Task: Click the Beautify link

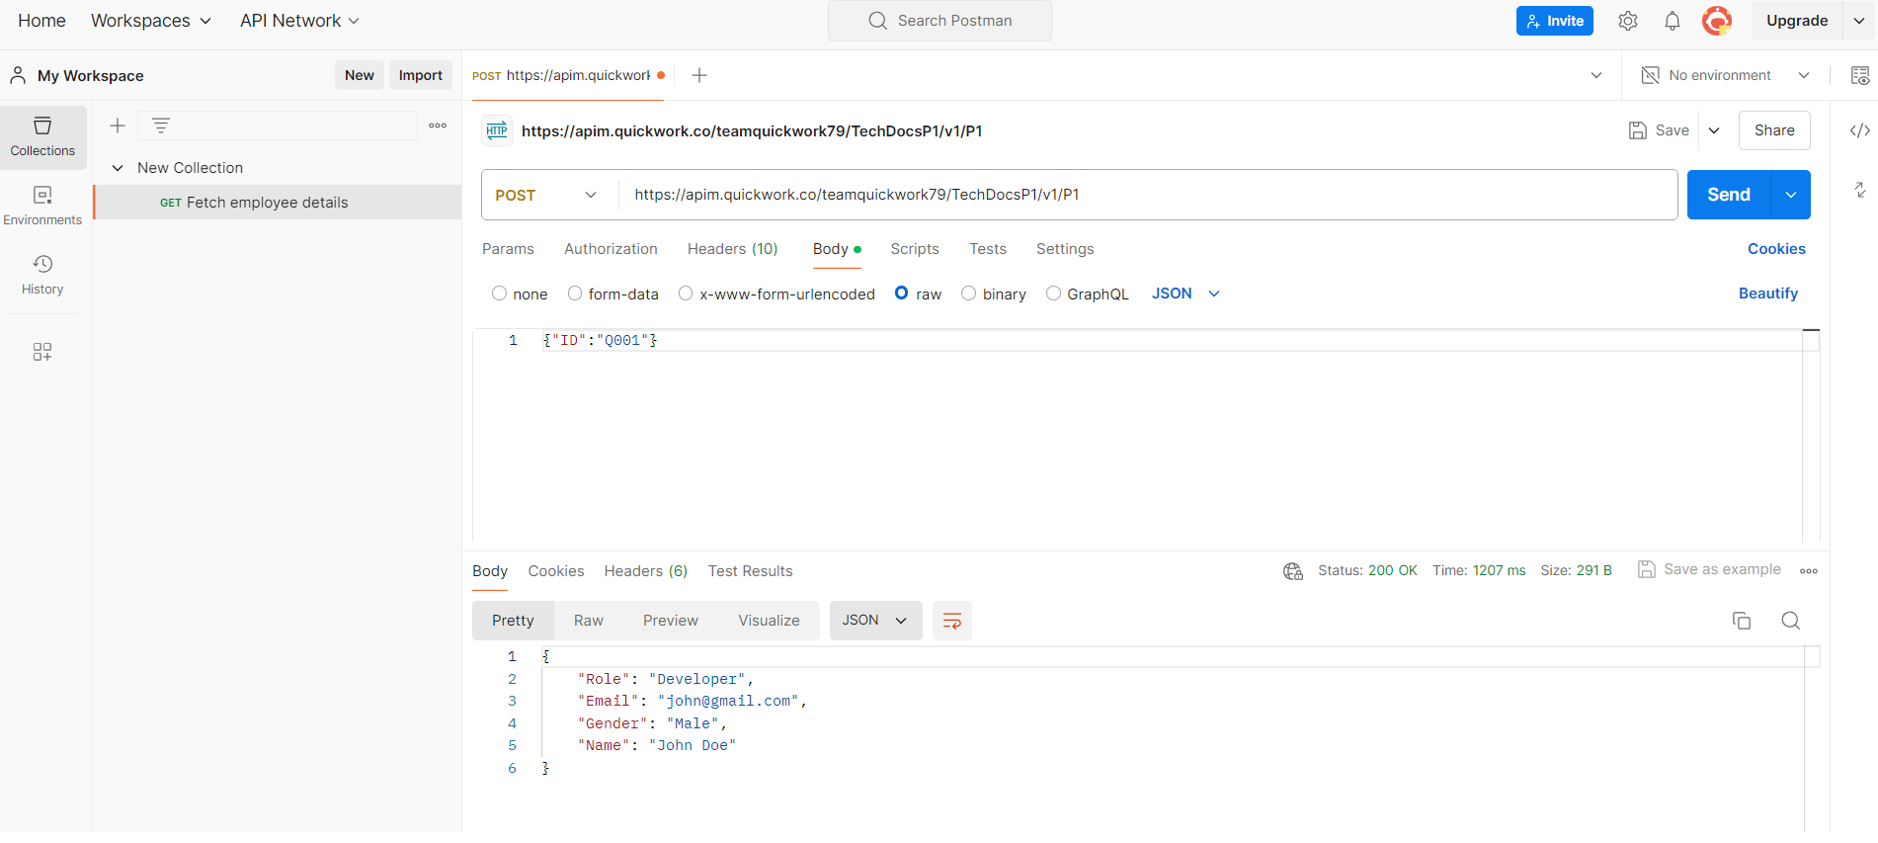Action: click(1768, 294)
